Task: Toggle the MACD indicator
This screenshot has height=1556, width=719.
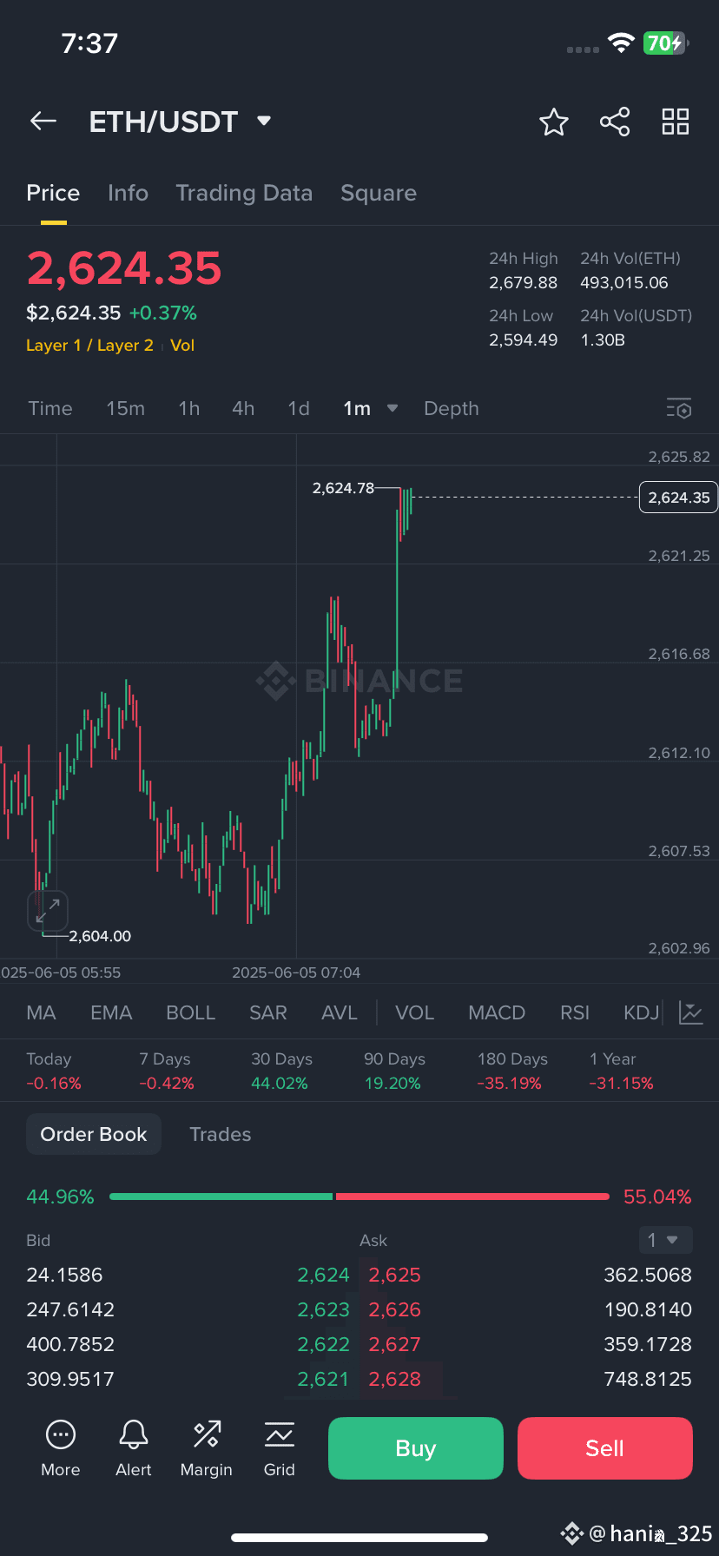Action: pyautogui.click(x=497, y=1013)
